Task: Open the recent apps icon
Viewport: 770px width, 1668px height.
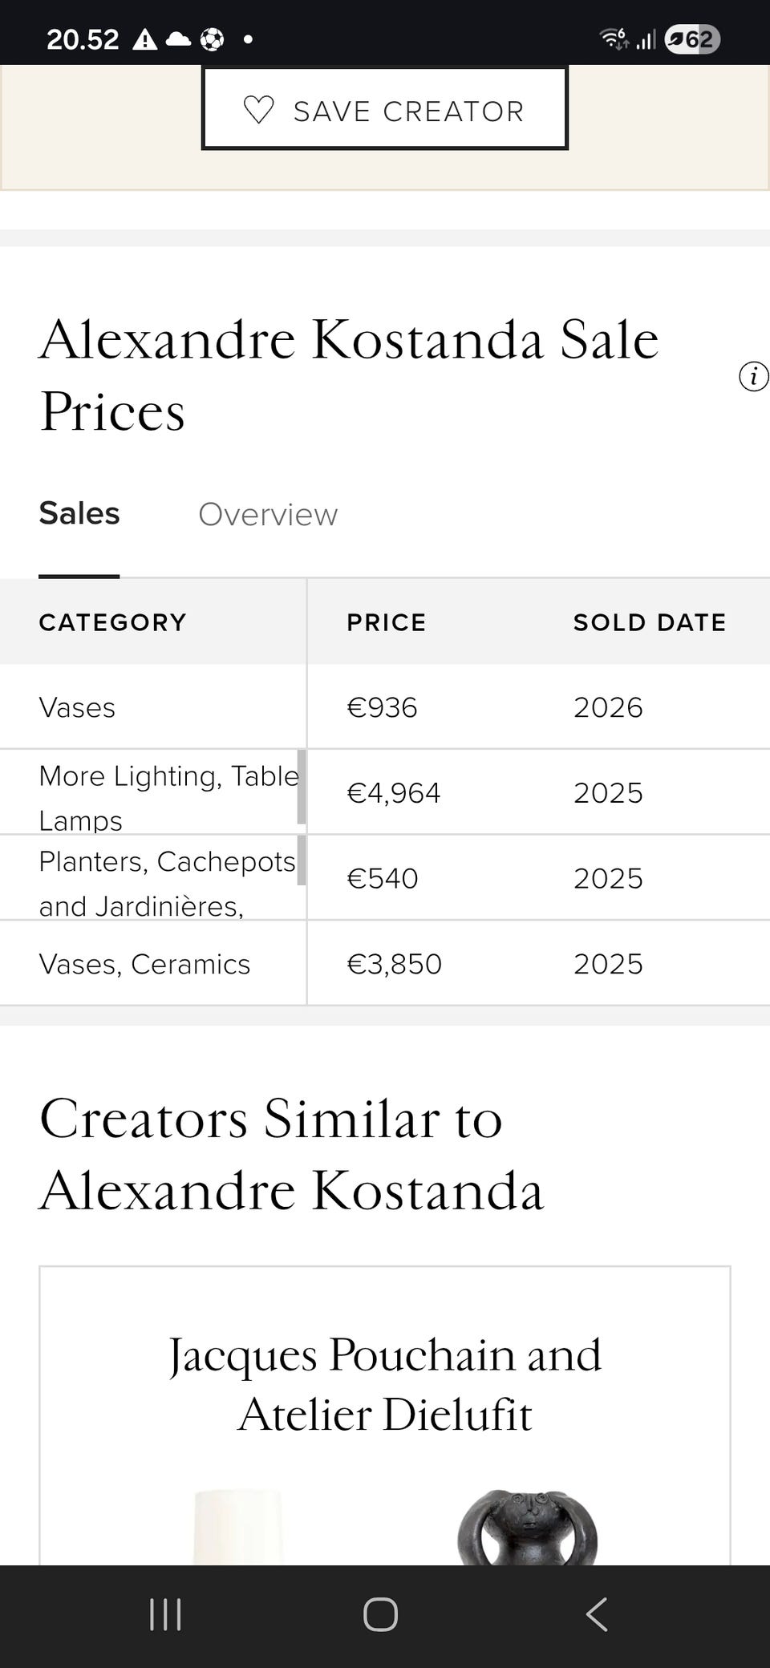Action: pos(166,1614)
